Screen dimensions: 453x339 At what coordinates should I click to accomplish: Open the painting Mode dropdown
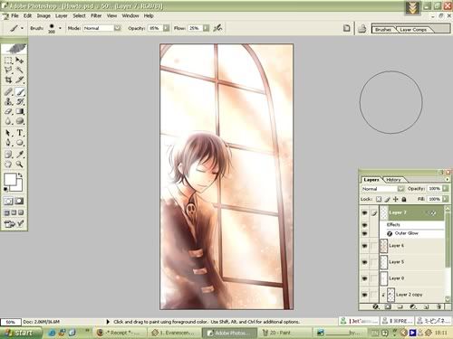(x=118, y=28)
